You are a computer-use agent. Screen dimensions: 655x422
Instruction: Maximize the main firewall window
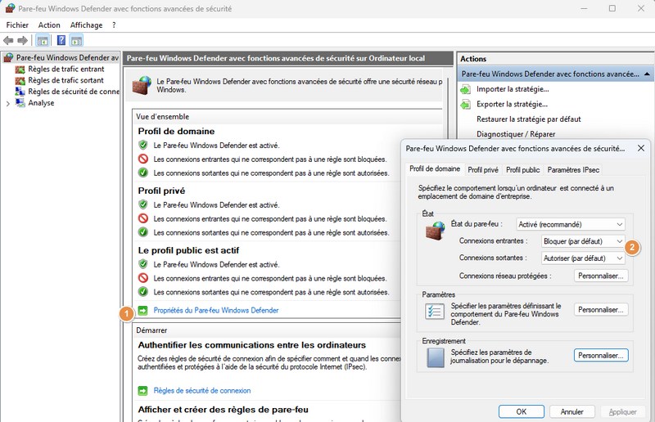point(612,8)
